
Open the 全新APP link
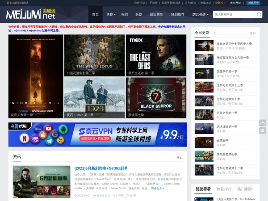pos(221,3)
